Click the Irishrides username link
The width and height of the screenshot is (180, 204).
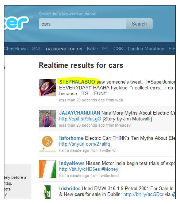coord(70,188)
